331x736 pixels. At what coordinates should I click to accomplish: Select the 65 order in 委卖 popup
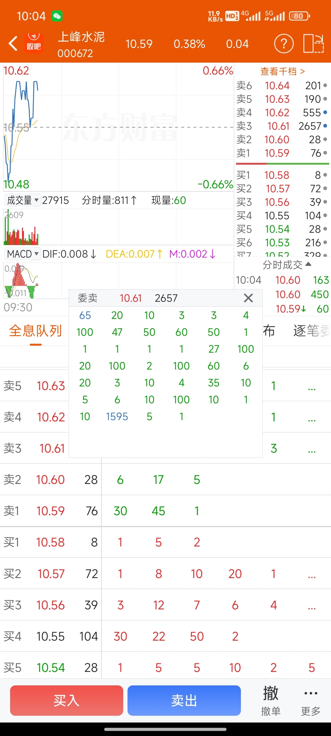click(85, 315)
